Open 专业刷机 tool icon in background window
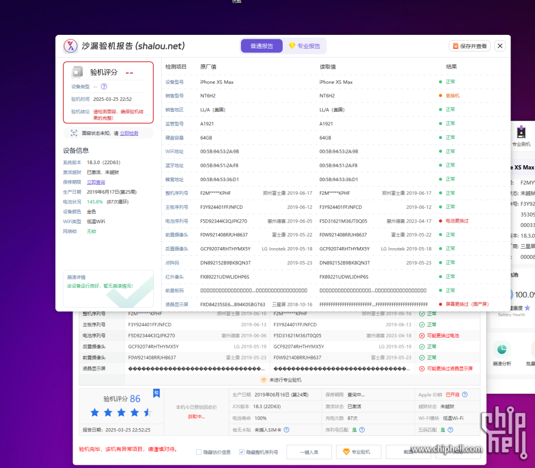The image size is (535, 468). pyautogui.click(x=521, y=133)
